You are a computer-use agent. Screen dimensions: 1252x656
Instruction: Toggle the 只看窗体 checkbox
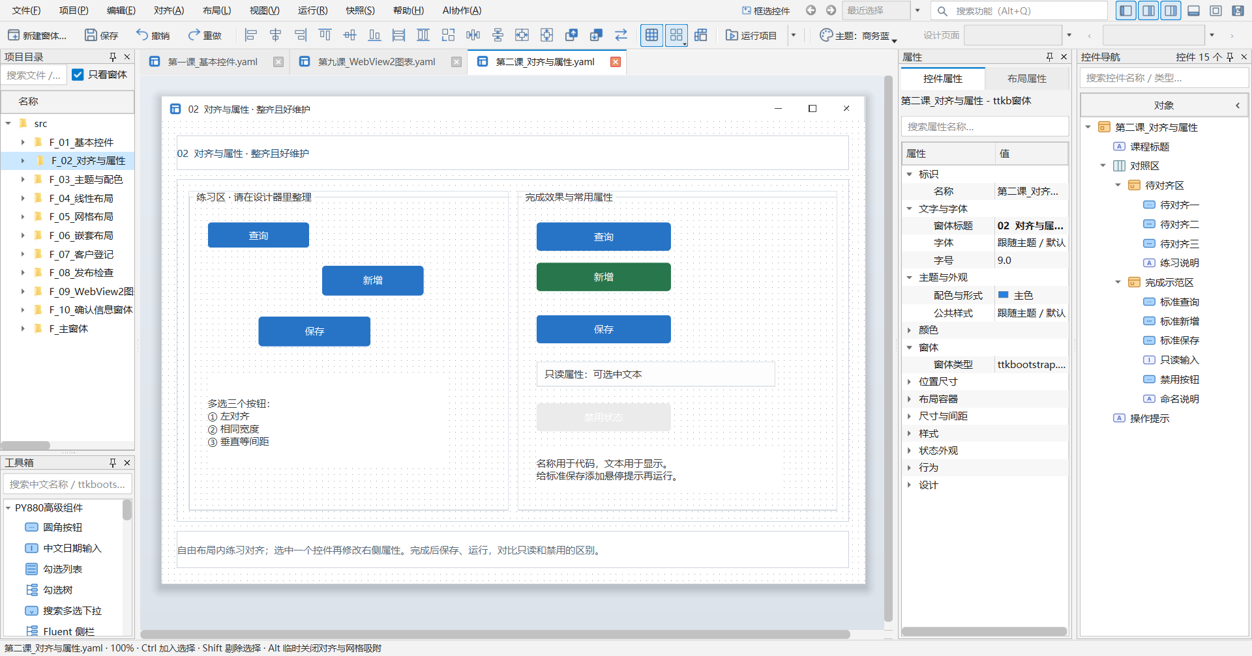click(x=78, y=75)
